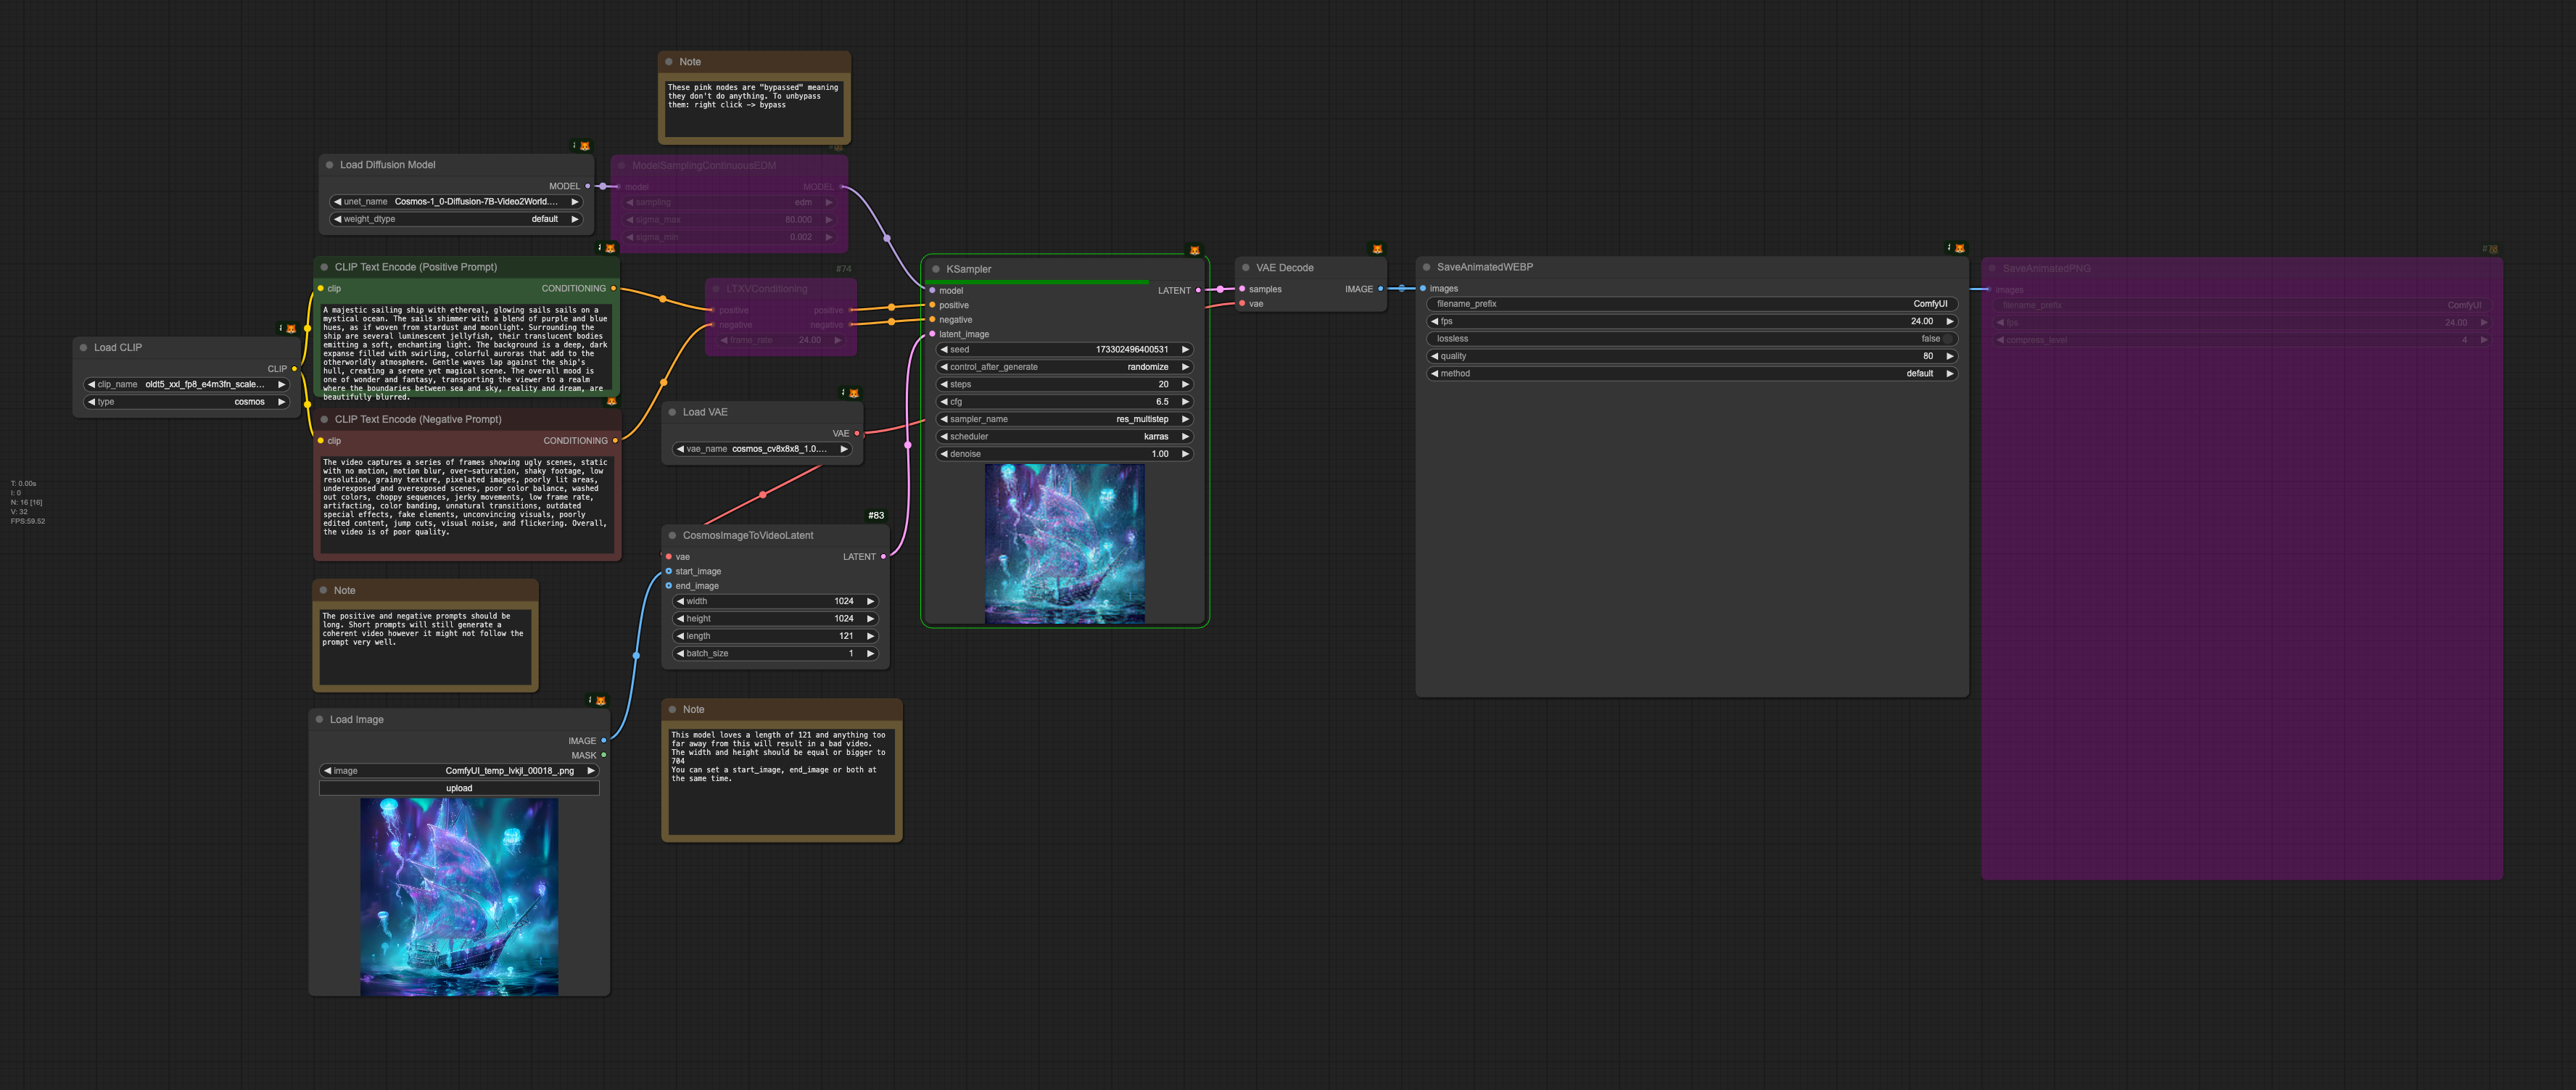The height and width of the screenshot is (1090, 2576).
Task: Collapse the VAE Decode node via its title dot
Action: [x=1246, y=268]
